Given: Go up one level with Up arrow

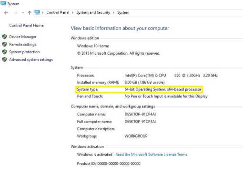Looking at the screenshot, I should (30, 13).
